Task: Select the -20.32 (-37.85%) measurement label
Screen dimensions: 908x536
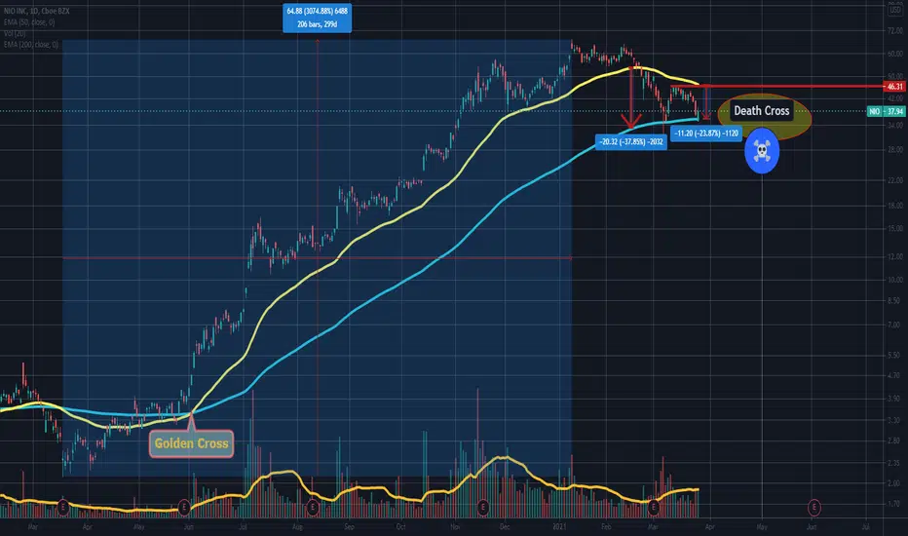Action: (x=631, y=142)
